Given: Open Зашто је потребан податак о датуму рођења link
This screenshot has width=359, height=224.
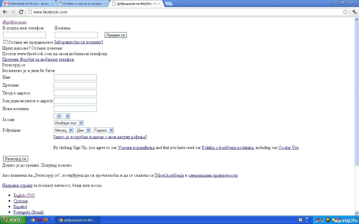Looking at the screenshot, I should [100, 137].
